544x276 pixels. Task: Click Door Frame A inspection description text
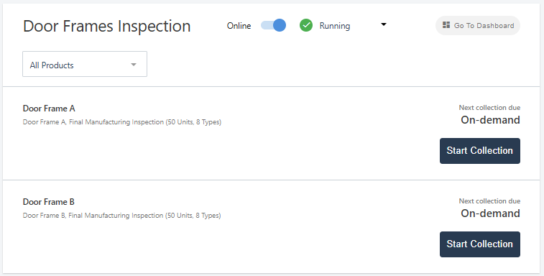click(122, 122)
